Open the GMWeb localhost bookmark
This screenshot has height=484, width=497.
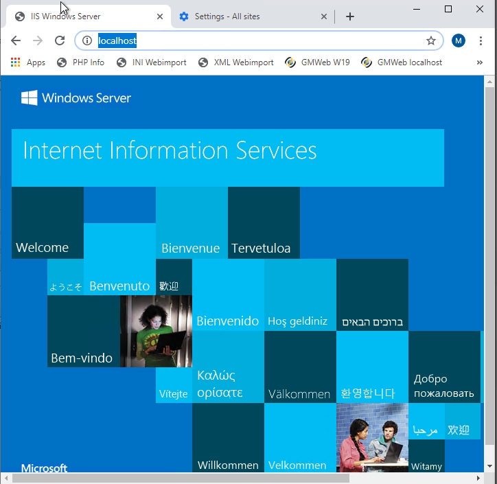pyautogui.click(x=402, y=62)
